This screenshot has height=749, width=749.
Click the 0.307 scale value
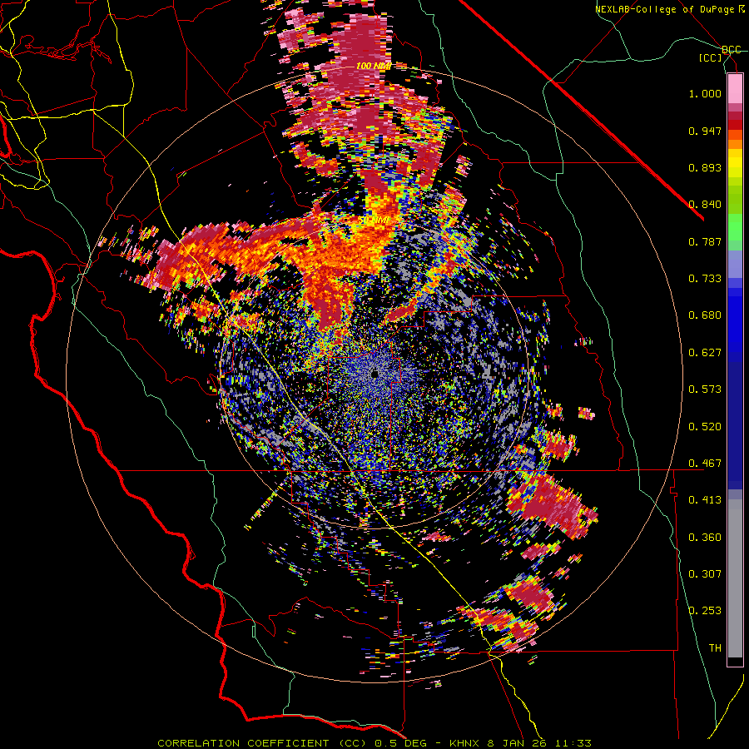(705, 574)
